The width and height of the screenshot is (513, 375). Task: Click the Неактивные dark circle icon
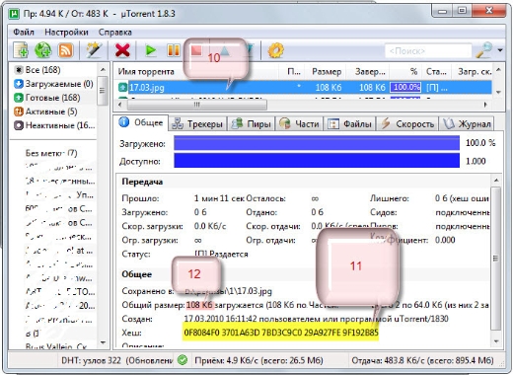pos(19,125)
